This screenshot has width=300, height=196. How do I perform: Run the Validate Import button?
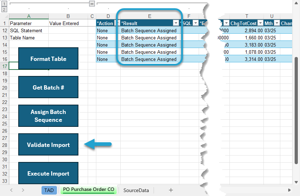48,144
